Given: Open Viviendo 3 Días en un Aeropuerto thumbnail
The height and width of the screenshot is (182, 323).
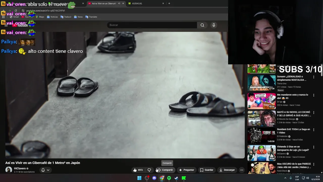Looking at the screenshot, I should [261, 153].
